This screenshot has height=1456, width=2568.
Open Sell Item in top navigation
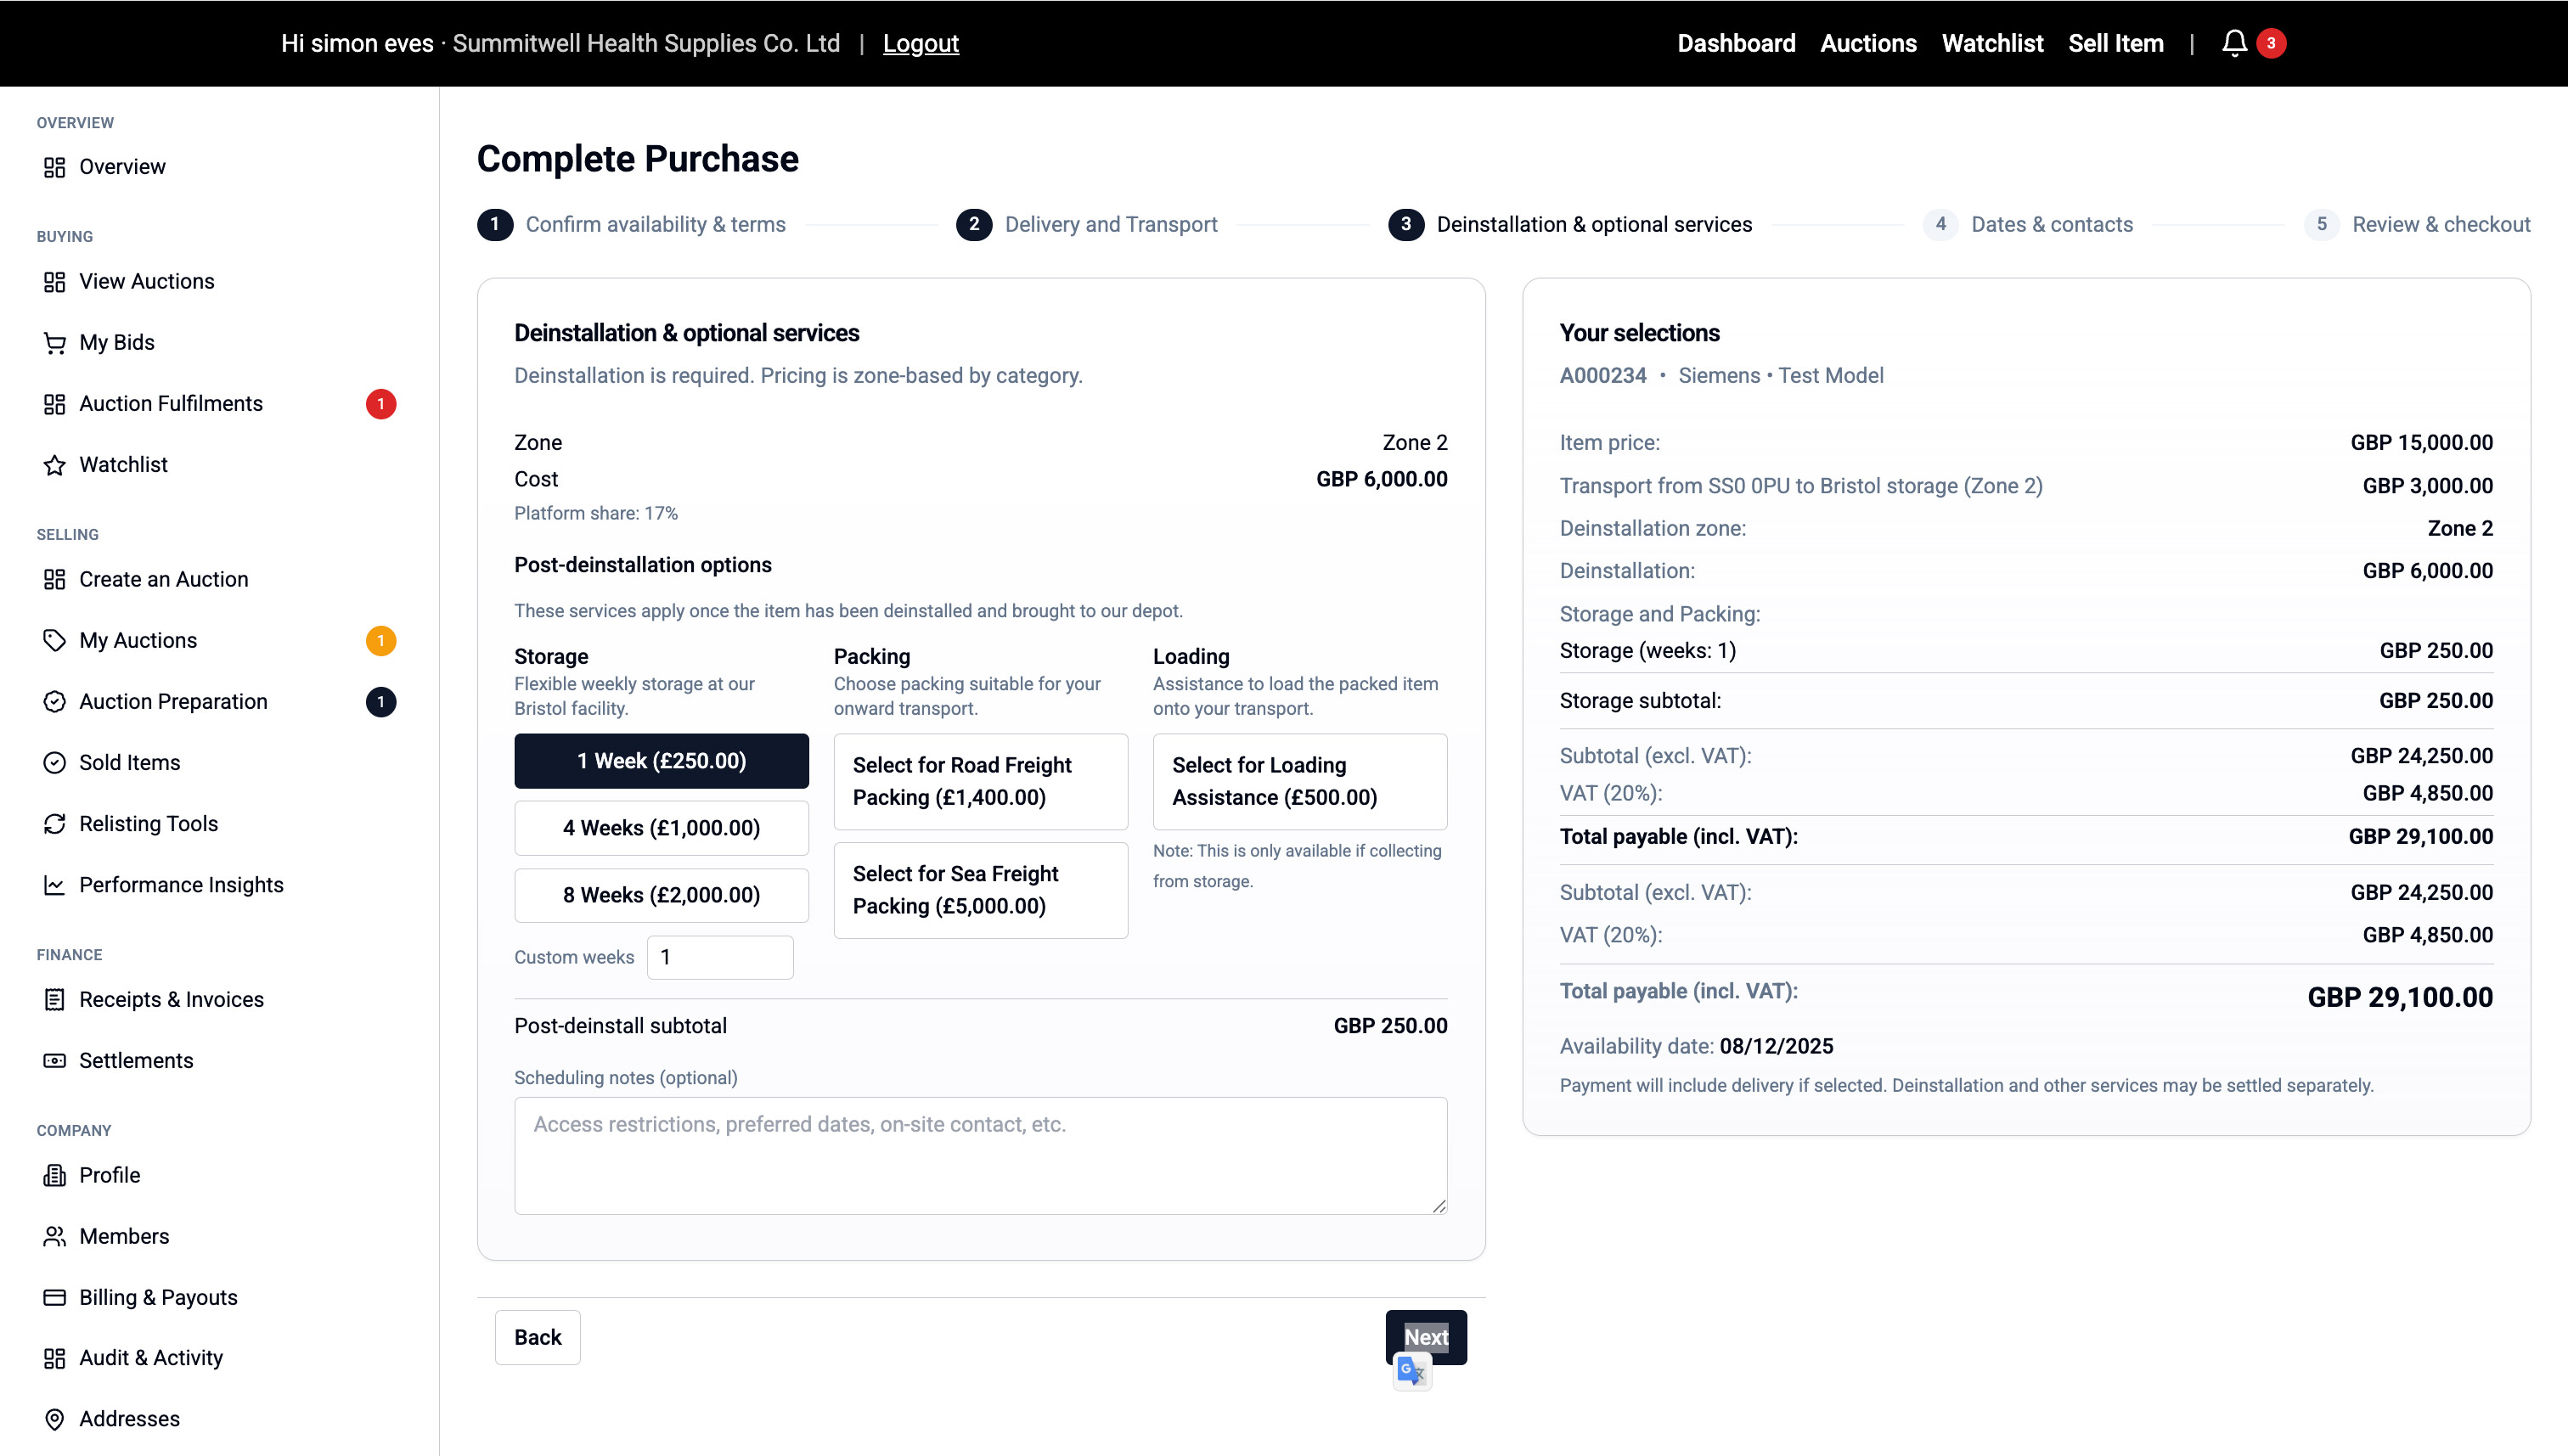[2115, 43]
